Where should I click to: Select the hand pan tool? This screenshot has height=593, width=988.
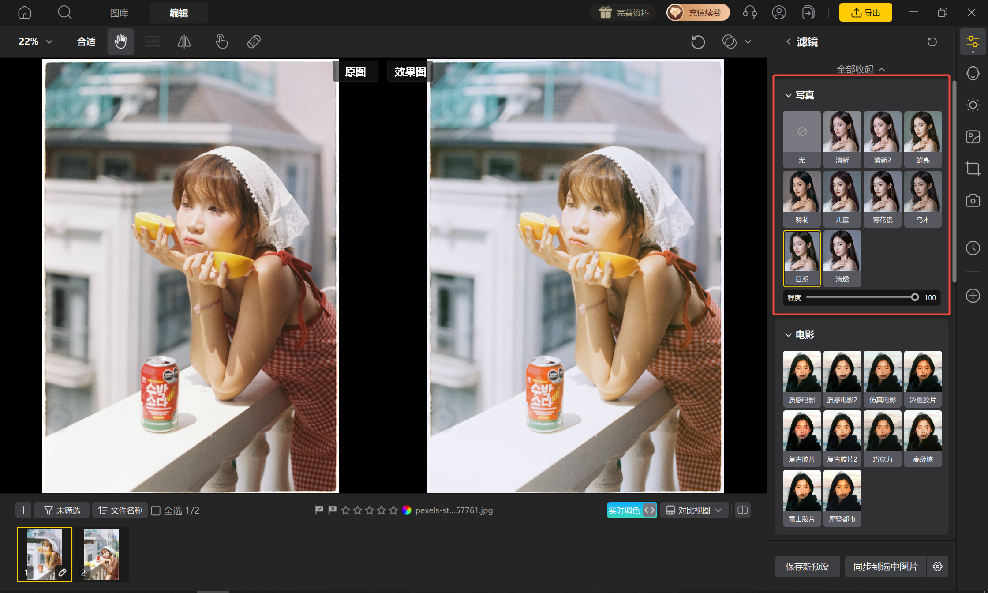(x=120, y=41)
